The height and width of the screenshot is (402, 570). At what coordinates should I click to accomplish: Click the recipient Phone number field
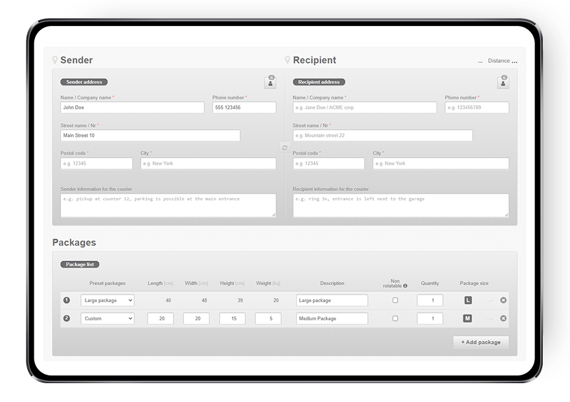point(477,108)
